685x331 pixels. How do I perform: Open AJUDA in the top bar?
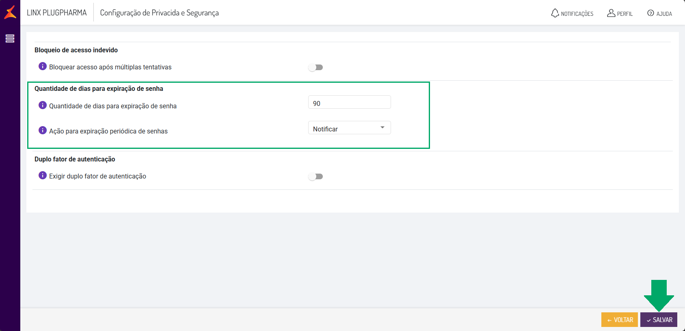tap(664, 14)
